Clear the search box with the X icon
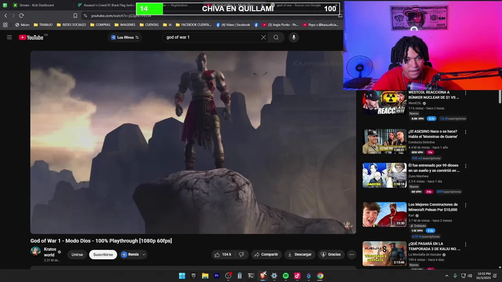The height and width of the screenshot is (282, 502). [264, 37]
